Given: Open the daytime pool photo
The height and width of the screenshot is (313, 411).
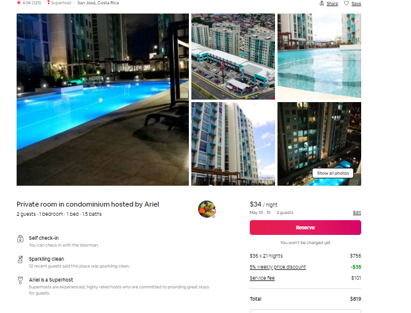Looking at the screenshot, I should [x=319, y=57].
